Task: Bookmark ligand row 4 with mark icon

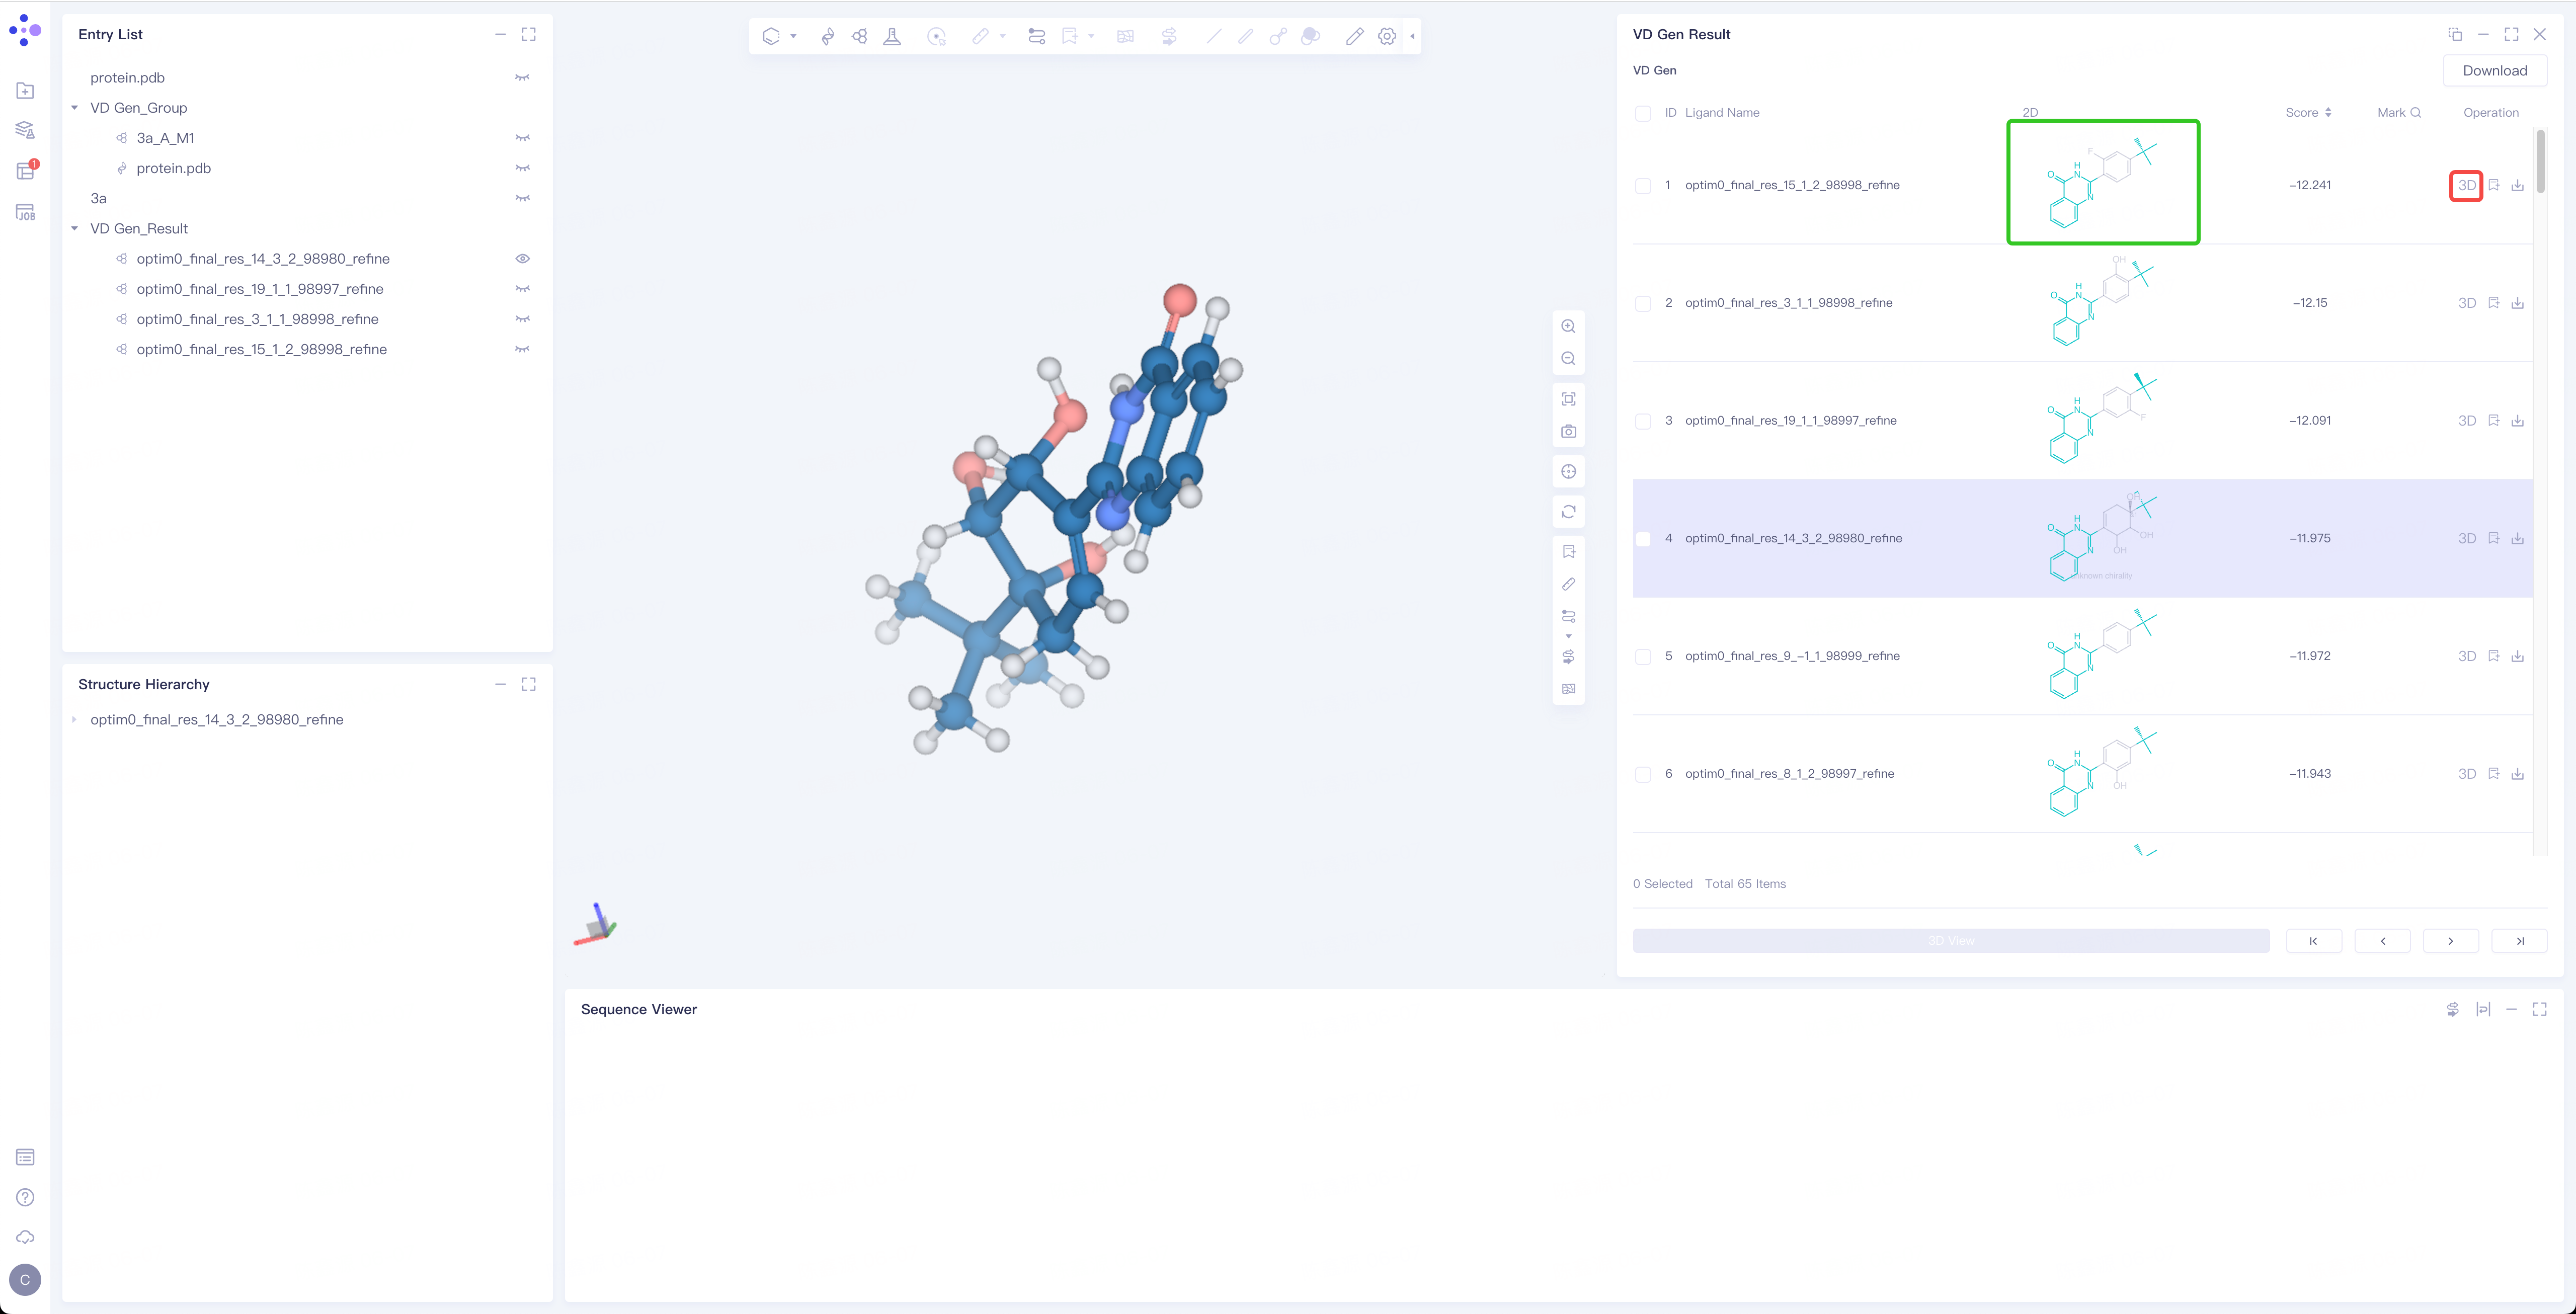Action: coord(2493,539)
